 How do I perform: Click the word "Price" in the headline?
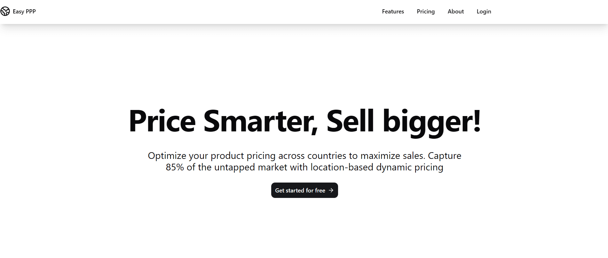[x=162, y=121]
